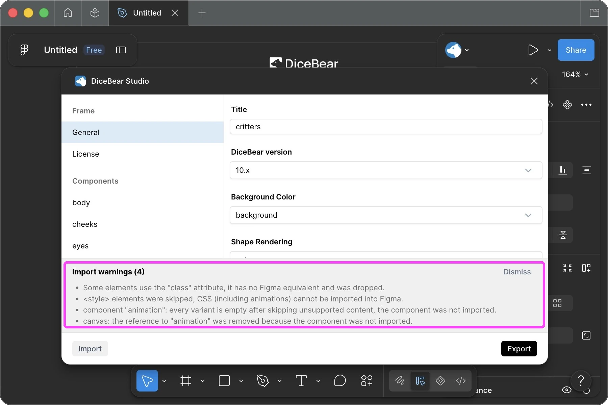Switch to Draw mode
This screenshot has height=405, width=608.
[x=400, y=381]
